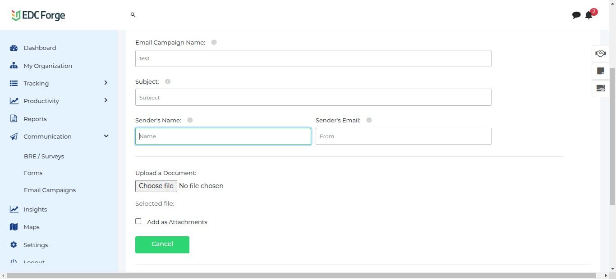616x279 pixels.
Task: Click the "No file chosen" text
Action: click(201, 186)
